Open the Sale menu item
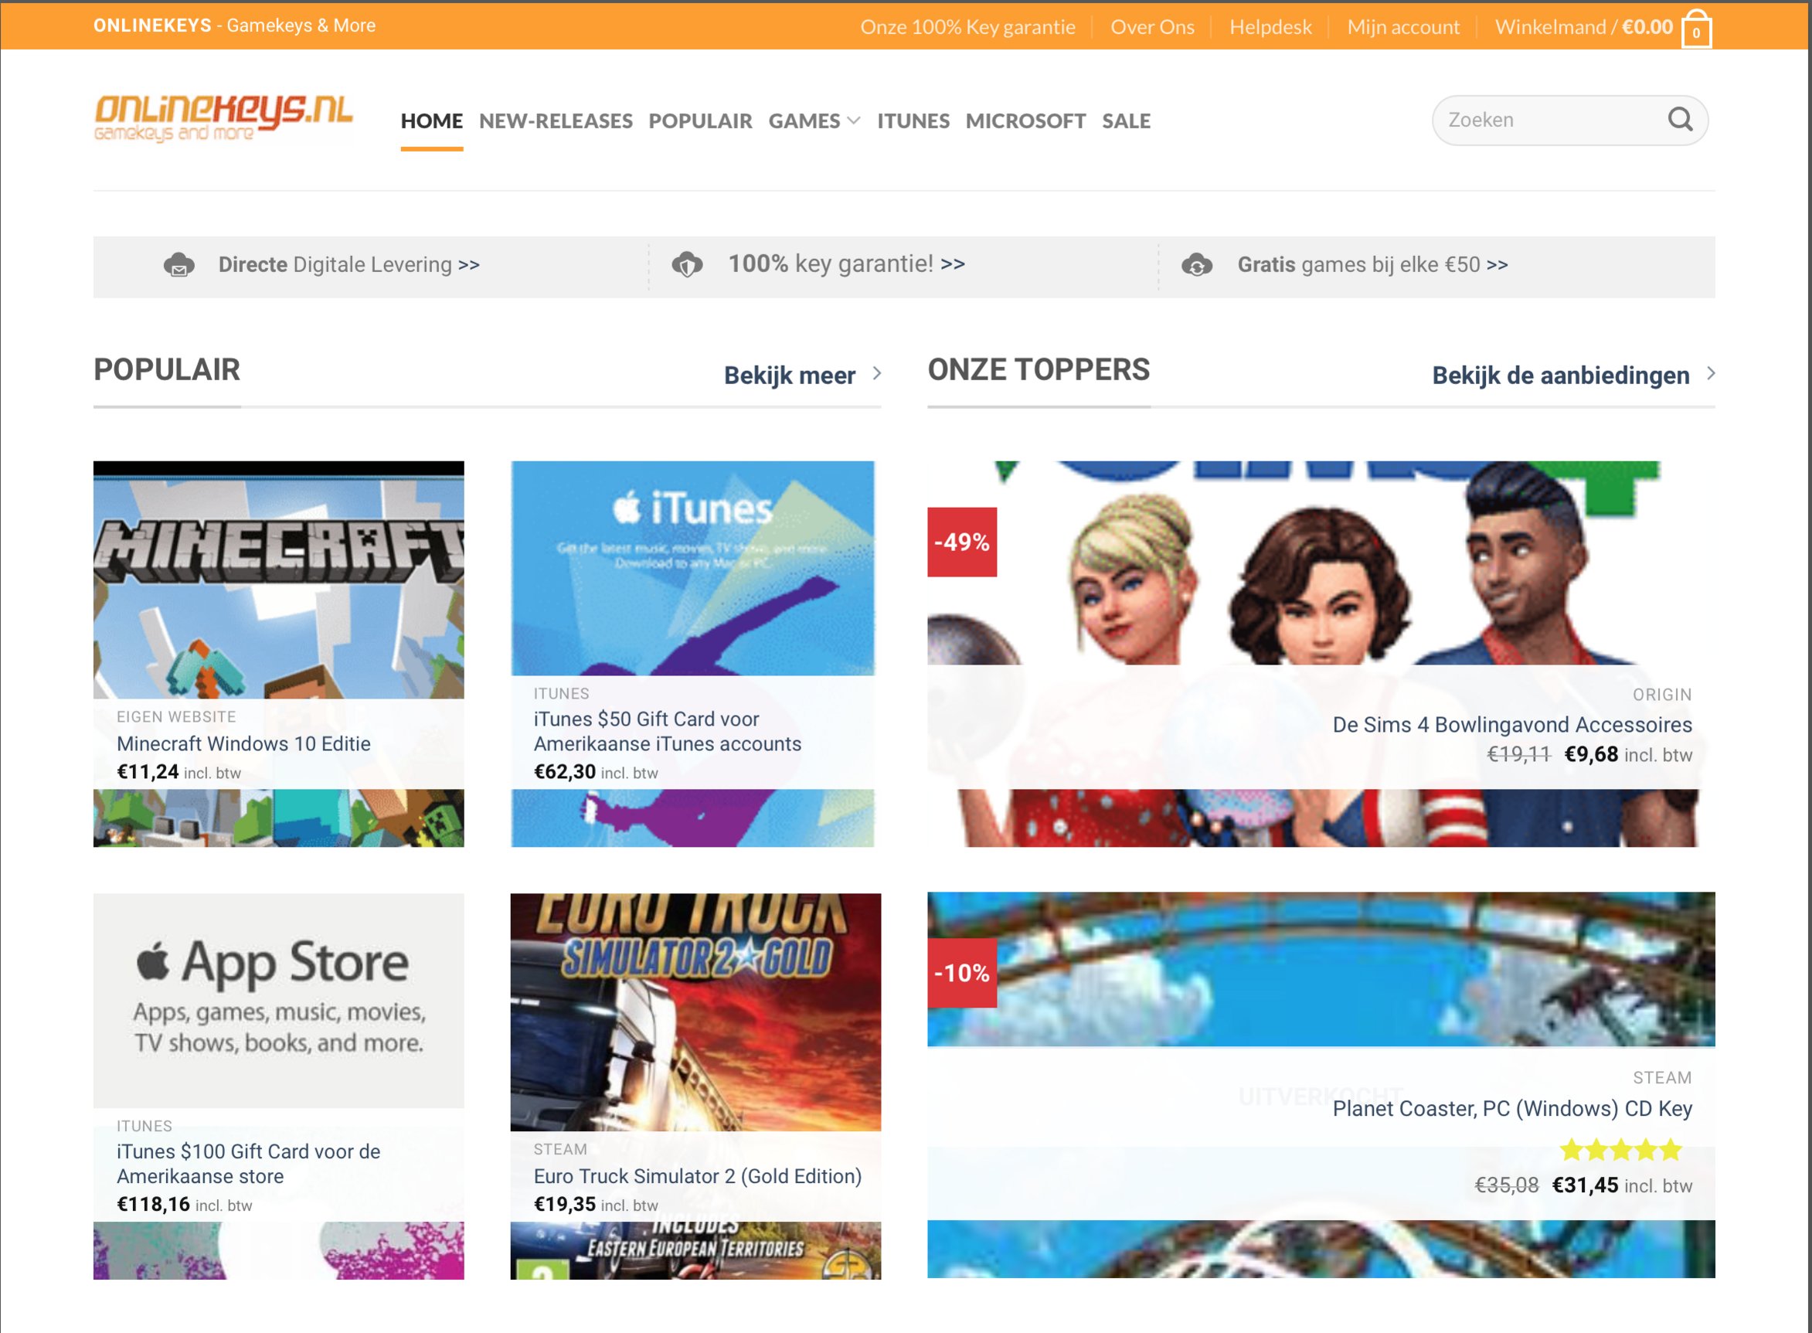1812x1333 pixels. click(1127, 121)
